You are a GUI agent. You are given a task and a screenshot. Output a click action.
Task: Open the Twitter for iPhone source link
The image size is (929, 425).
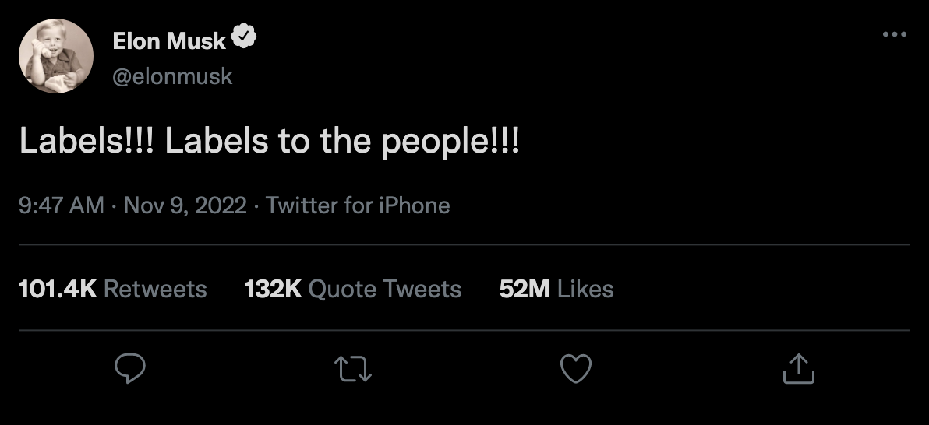pos(358,205)
